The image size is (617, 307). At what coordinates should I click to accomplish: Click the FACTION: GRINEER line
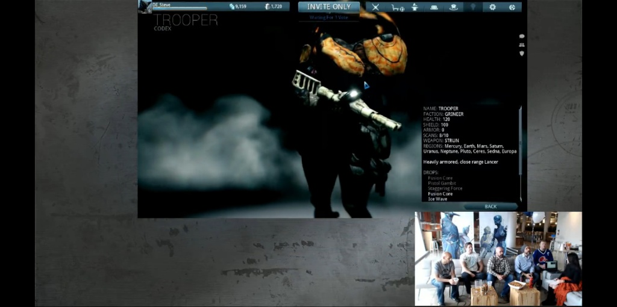[443, 114]
